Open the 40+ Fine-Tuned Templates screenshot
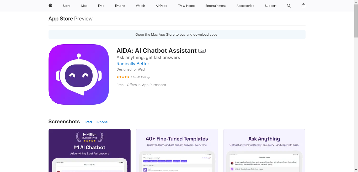 pos(177,150)
